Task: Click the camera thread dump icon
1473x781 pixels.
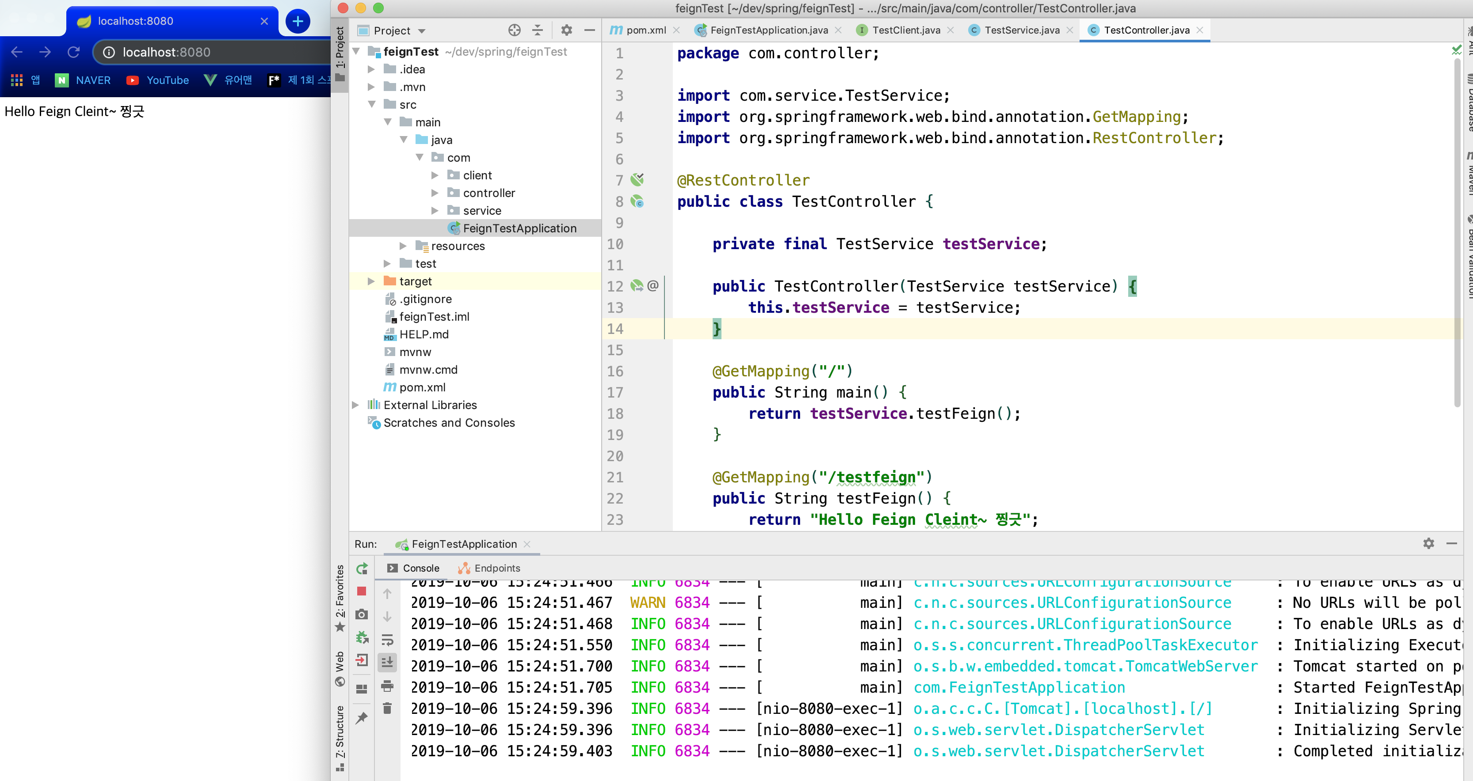Action: point(361,614)
